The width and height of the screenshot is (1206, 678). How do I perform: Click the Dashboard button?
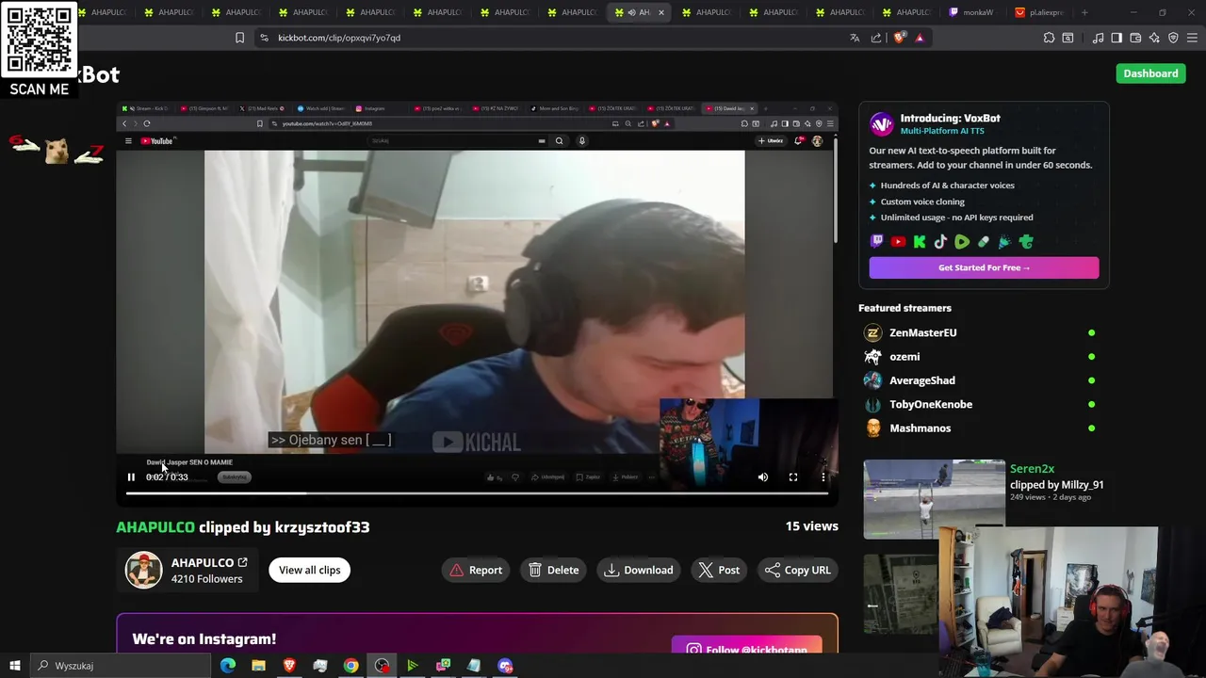tap(1150, 73)
